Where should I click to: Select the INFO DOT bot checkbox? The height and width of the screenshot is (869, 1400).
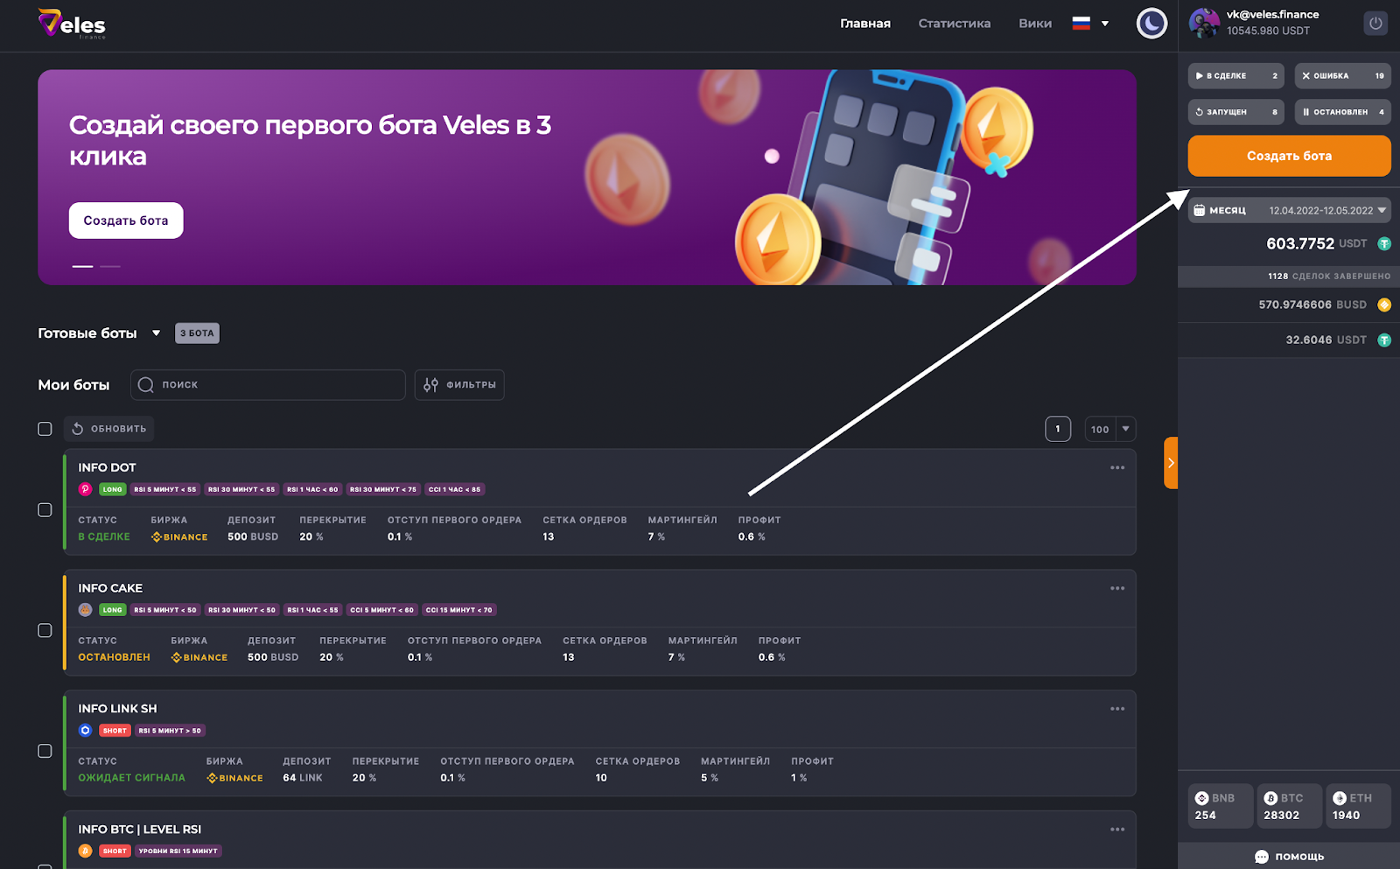coord(45,510)
